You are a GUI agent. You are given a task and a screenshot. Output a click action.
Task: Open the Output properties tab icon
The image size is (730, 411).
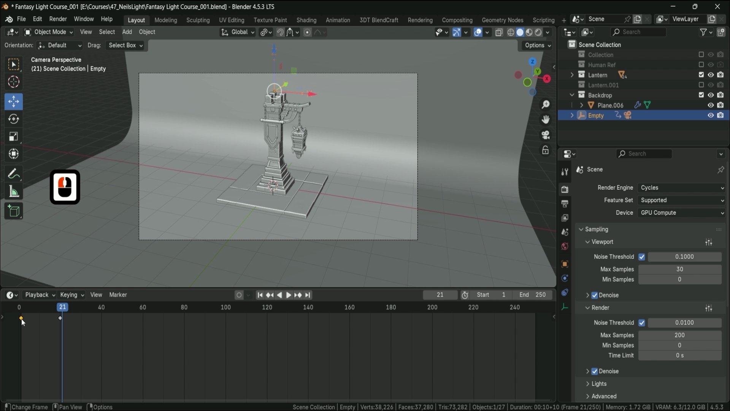[565, 204]
